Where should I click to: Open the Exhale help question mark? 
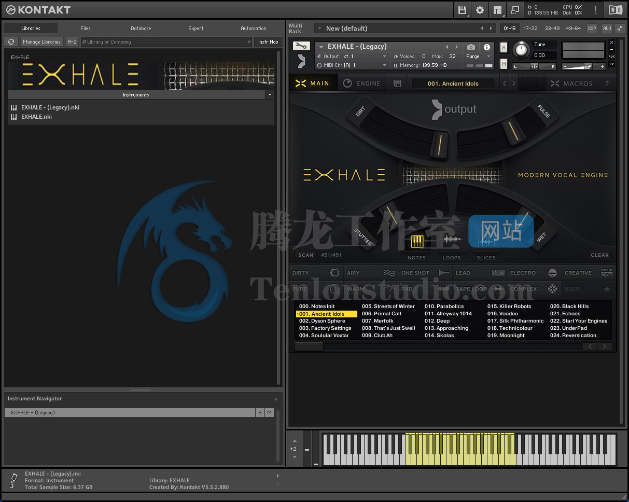(x=607, y=83)
